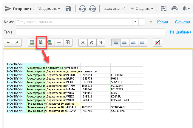193x128 pixels.
Task: Click the ellipsis button beside recipients
Action: [x=142, y=22]
